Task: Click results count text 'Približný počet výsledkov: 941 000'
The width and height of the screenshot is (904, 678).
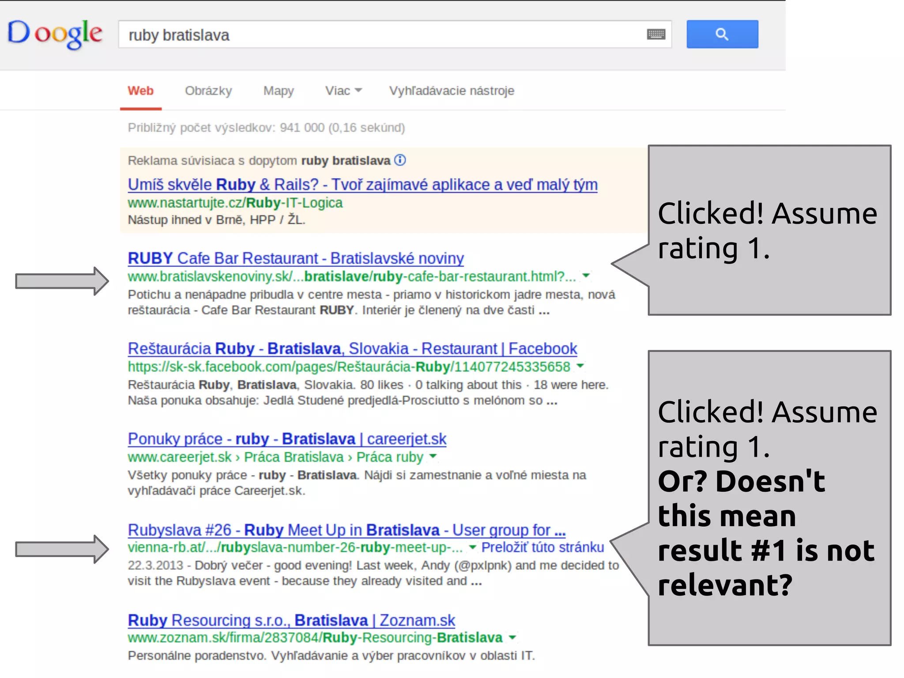Action: (x=266, y=128)
